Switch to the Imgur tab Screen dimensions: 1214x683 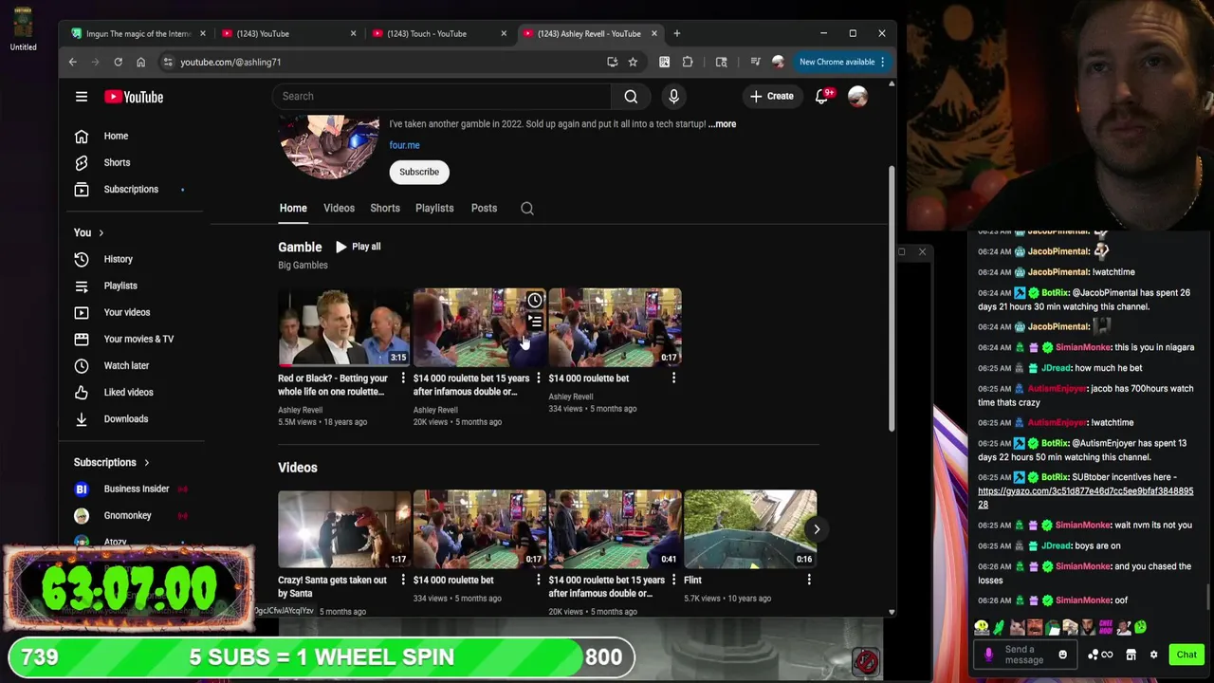[x=138, y=33]
